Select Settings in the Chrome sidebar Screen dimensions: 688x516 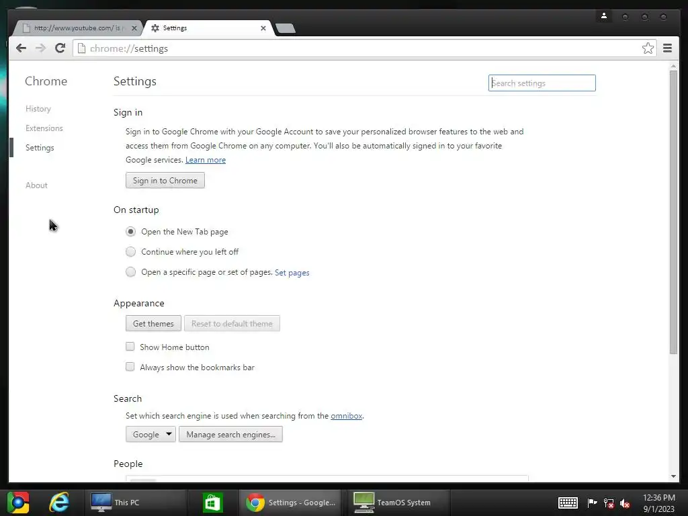[40, 148]
